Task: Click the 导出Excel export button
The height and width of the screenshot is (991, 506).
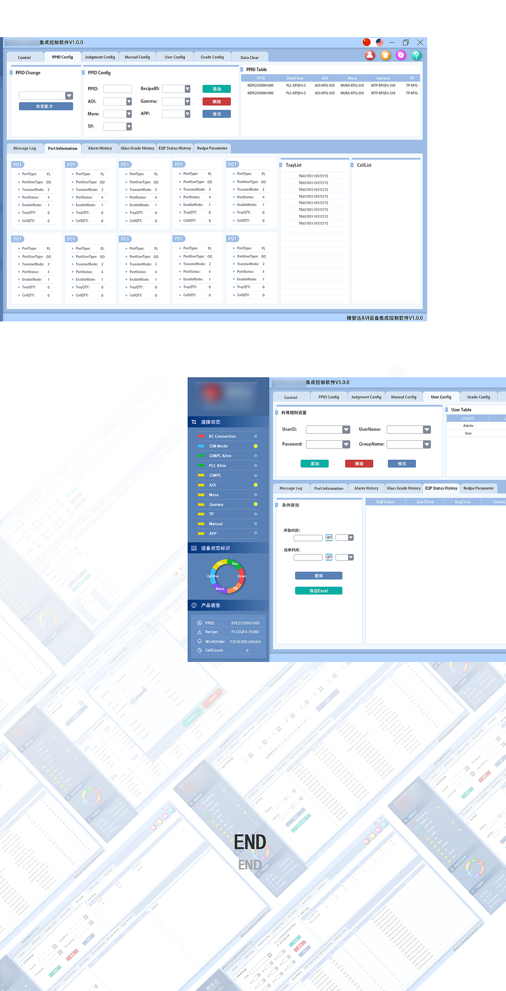Action: 319,591
